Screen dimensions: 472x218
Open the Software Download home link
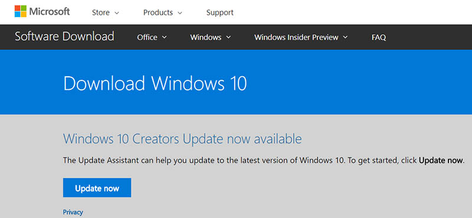click(x=64, y=37)
